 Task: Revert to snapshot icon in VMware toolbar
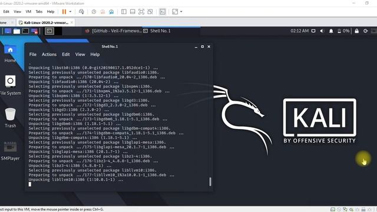tap(102, 12)
